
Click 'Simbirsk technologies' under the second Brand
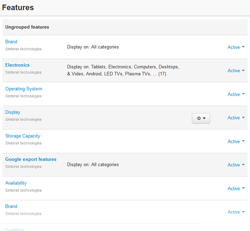pyautogui.click(x=23, y=213)
